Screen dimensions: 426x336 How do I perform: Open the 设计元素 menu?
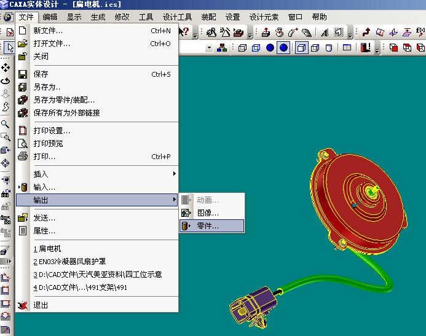[x=264, y=17]
